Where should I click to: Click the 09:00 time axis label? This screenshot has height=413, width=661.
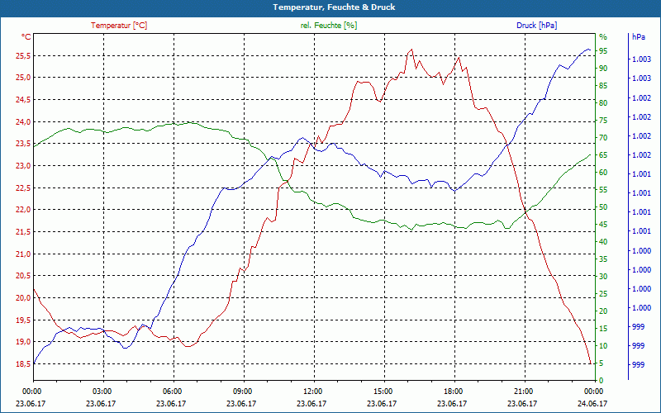click(241, 391)
